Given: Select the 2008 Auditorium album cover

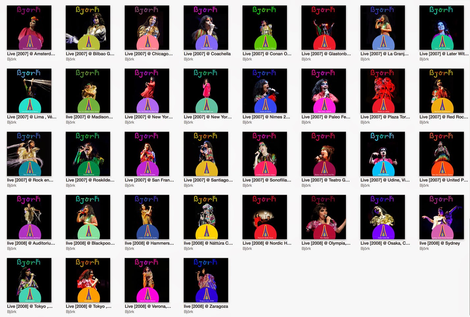Looking at the screenshot, I should (29, 217).
